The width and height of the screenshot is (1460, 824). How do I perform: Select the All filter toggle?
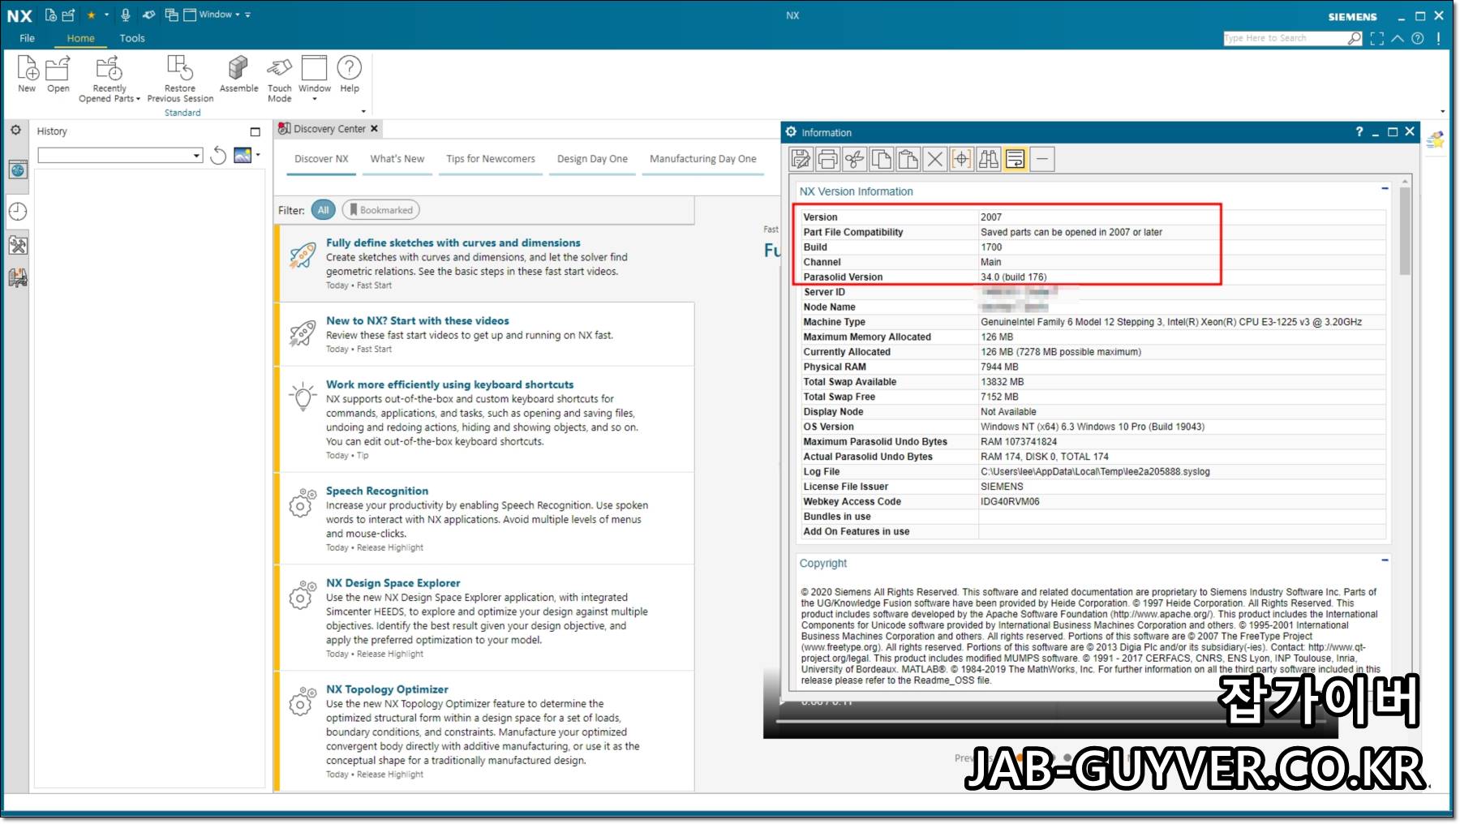click(x=323, y=210)
